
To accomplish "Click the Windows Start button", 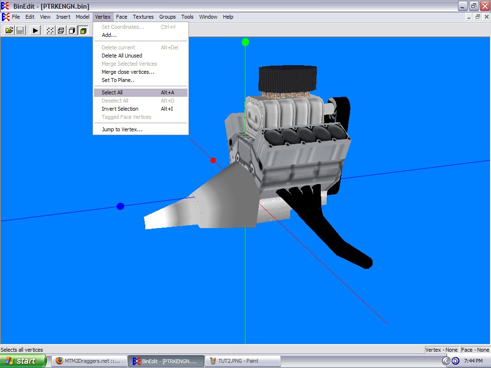I will pyautogui.click(x=23, y=361).
